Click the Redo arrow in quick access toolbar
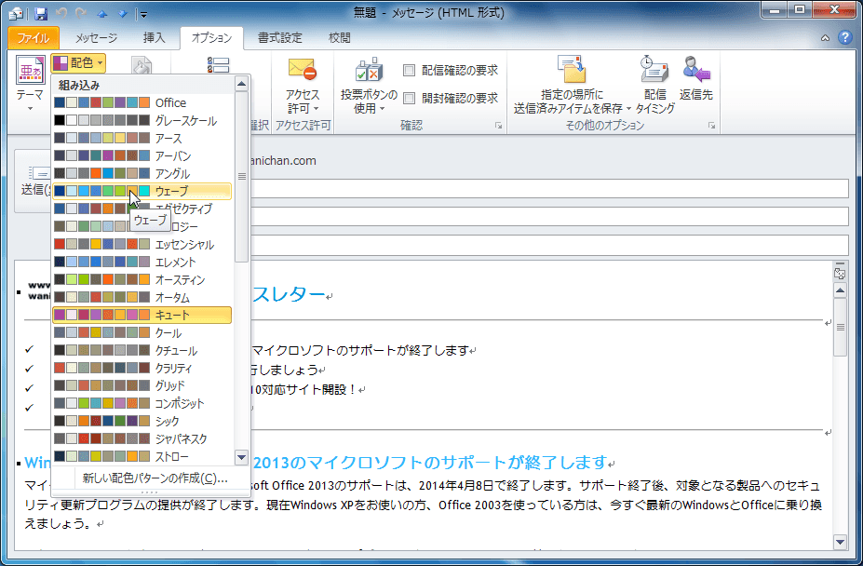The image size is (863, 566). 81,14
